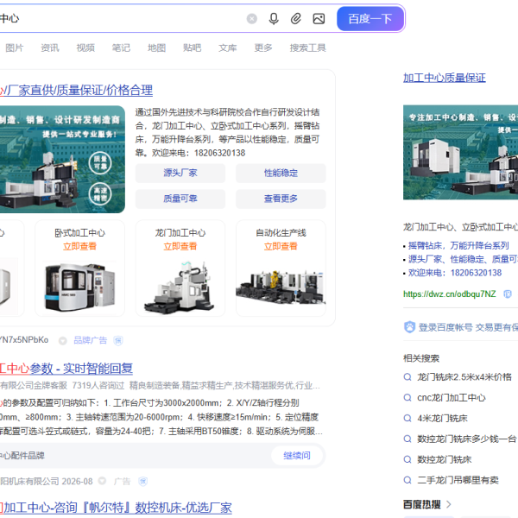Screen dimensions: 518x518
Task: Expand the 百度热搜 section arrow
Action: point(449,504)
